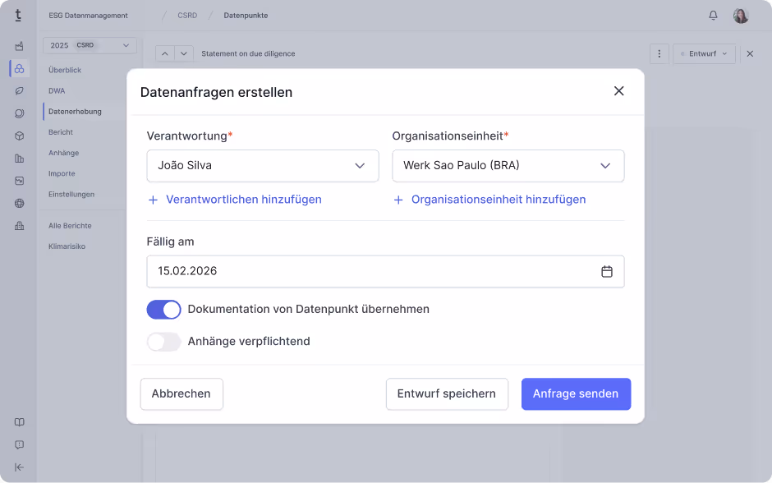
Task: Click the company logo icon at top left
Action: point(18,15)
